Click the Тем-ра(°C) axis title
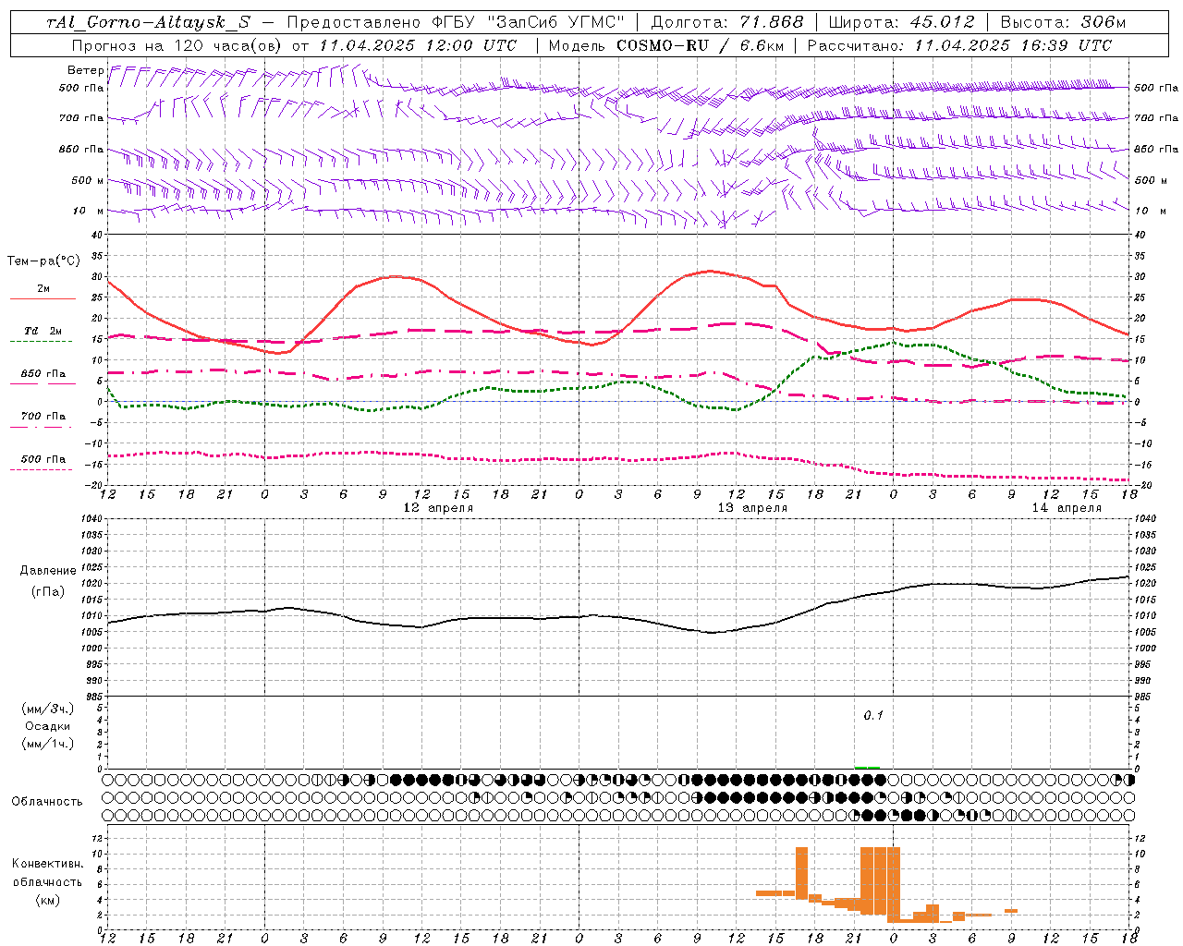This screenshot has height=946, width=1183. pyautogui.click(x=43, y=261)
